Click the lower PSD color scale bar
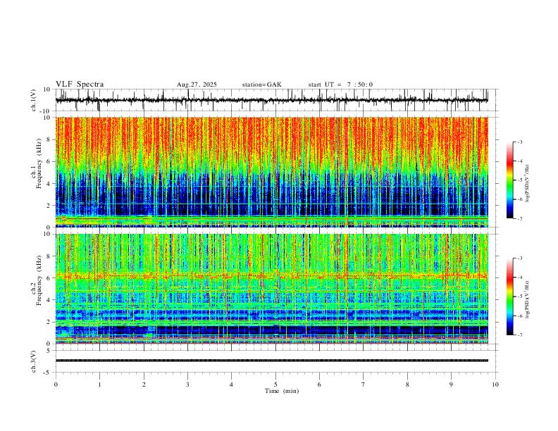This screenshot has width=558, height=431. 510,296
